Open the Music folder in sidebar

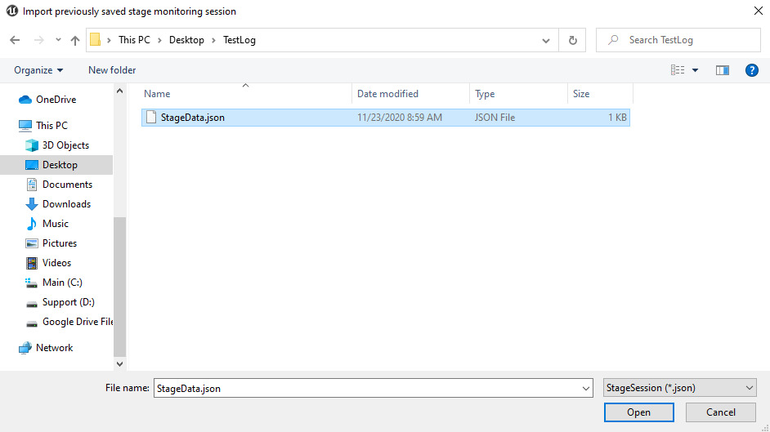55,224
